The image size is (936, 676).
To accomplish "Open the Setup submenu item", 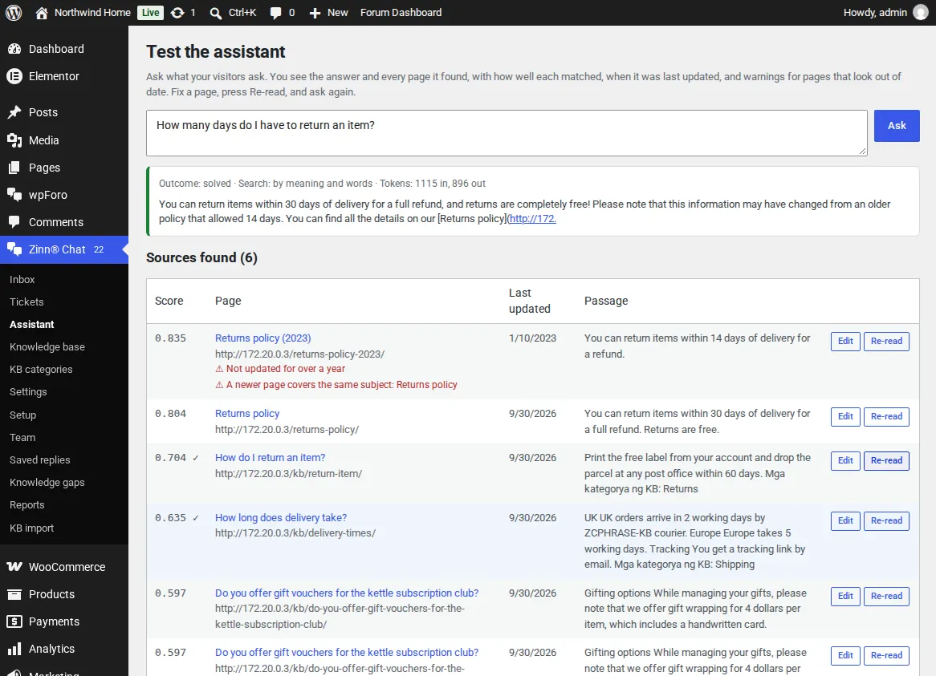I will tap(22, 415).
